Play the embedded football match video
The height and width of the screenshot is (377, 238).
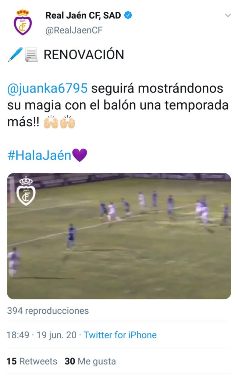[x=119, y=236]
